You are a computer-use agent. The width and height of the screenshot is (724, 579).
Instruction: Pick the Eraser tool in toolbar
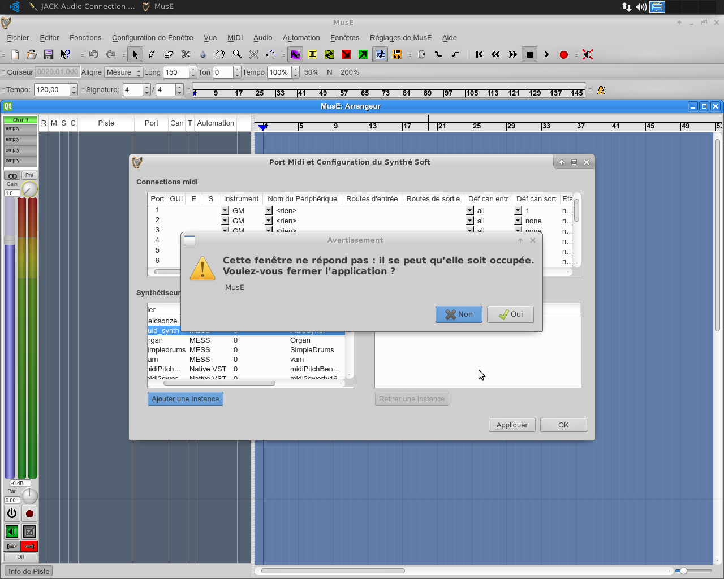tap(169, 54)
